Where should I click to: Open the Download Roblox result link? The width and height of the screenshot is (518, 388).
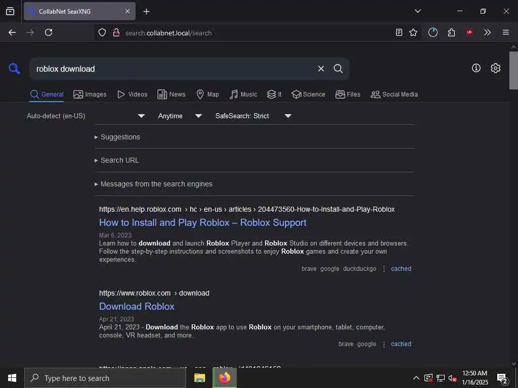tap(137, 307)
